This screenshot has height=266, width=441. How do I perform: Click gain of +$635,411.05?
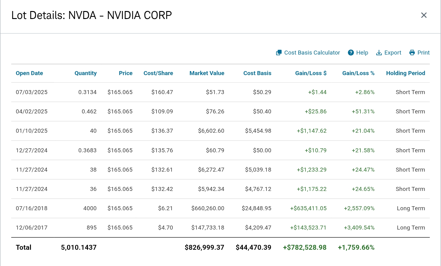308,208
